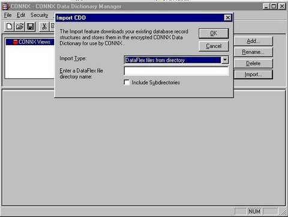Image resolution: width=288 pixels, height=217 pixels.
Task: Open the Edit menu
Action: [21, 15]
